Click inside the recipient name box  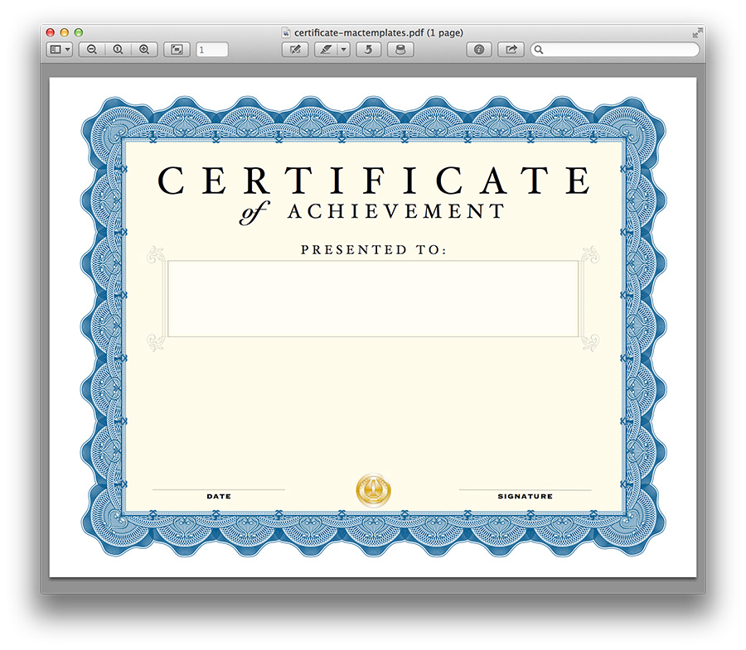[x=373, y=298]
